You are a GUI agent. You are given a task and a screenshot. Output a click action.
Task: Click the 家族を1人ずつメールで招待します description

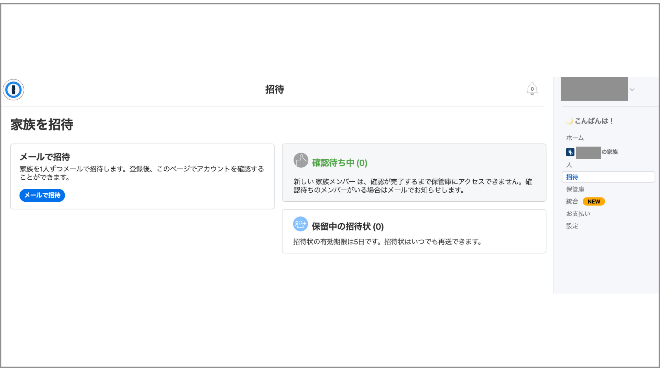142,173
